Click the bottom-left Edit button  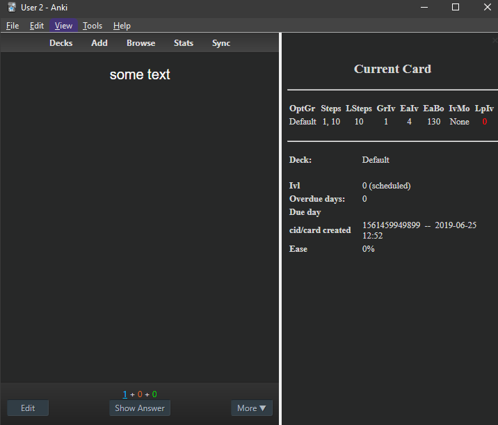(28, 408)
